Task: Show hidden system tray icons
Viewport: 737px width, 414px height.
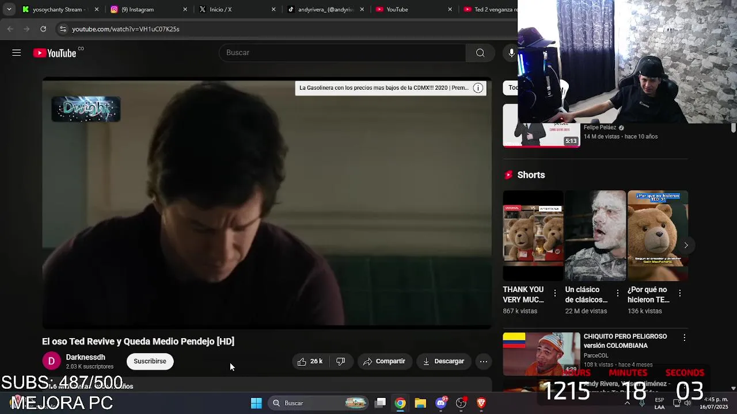Action: click(x=627, y=403)
